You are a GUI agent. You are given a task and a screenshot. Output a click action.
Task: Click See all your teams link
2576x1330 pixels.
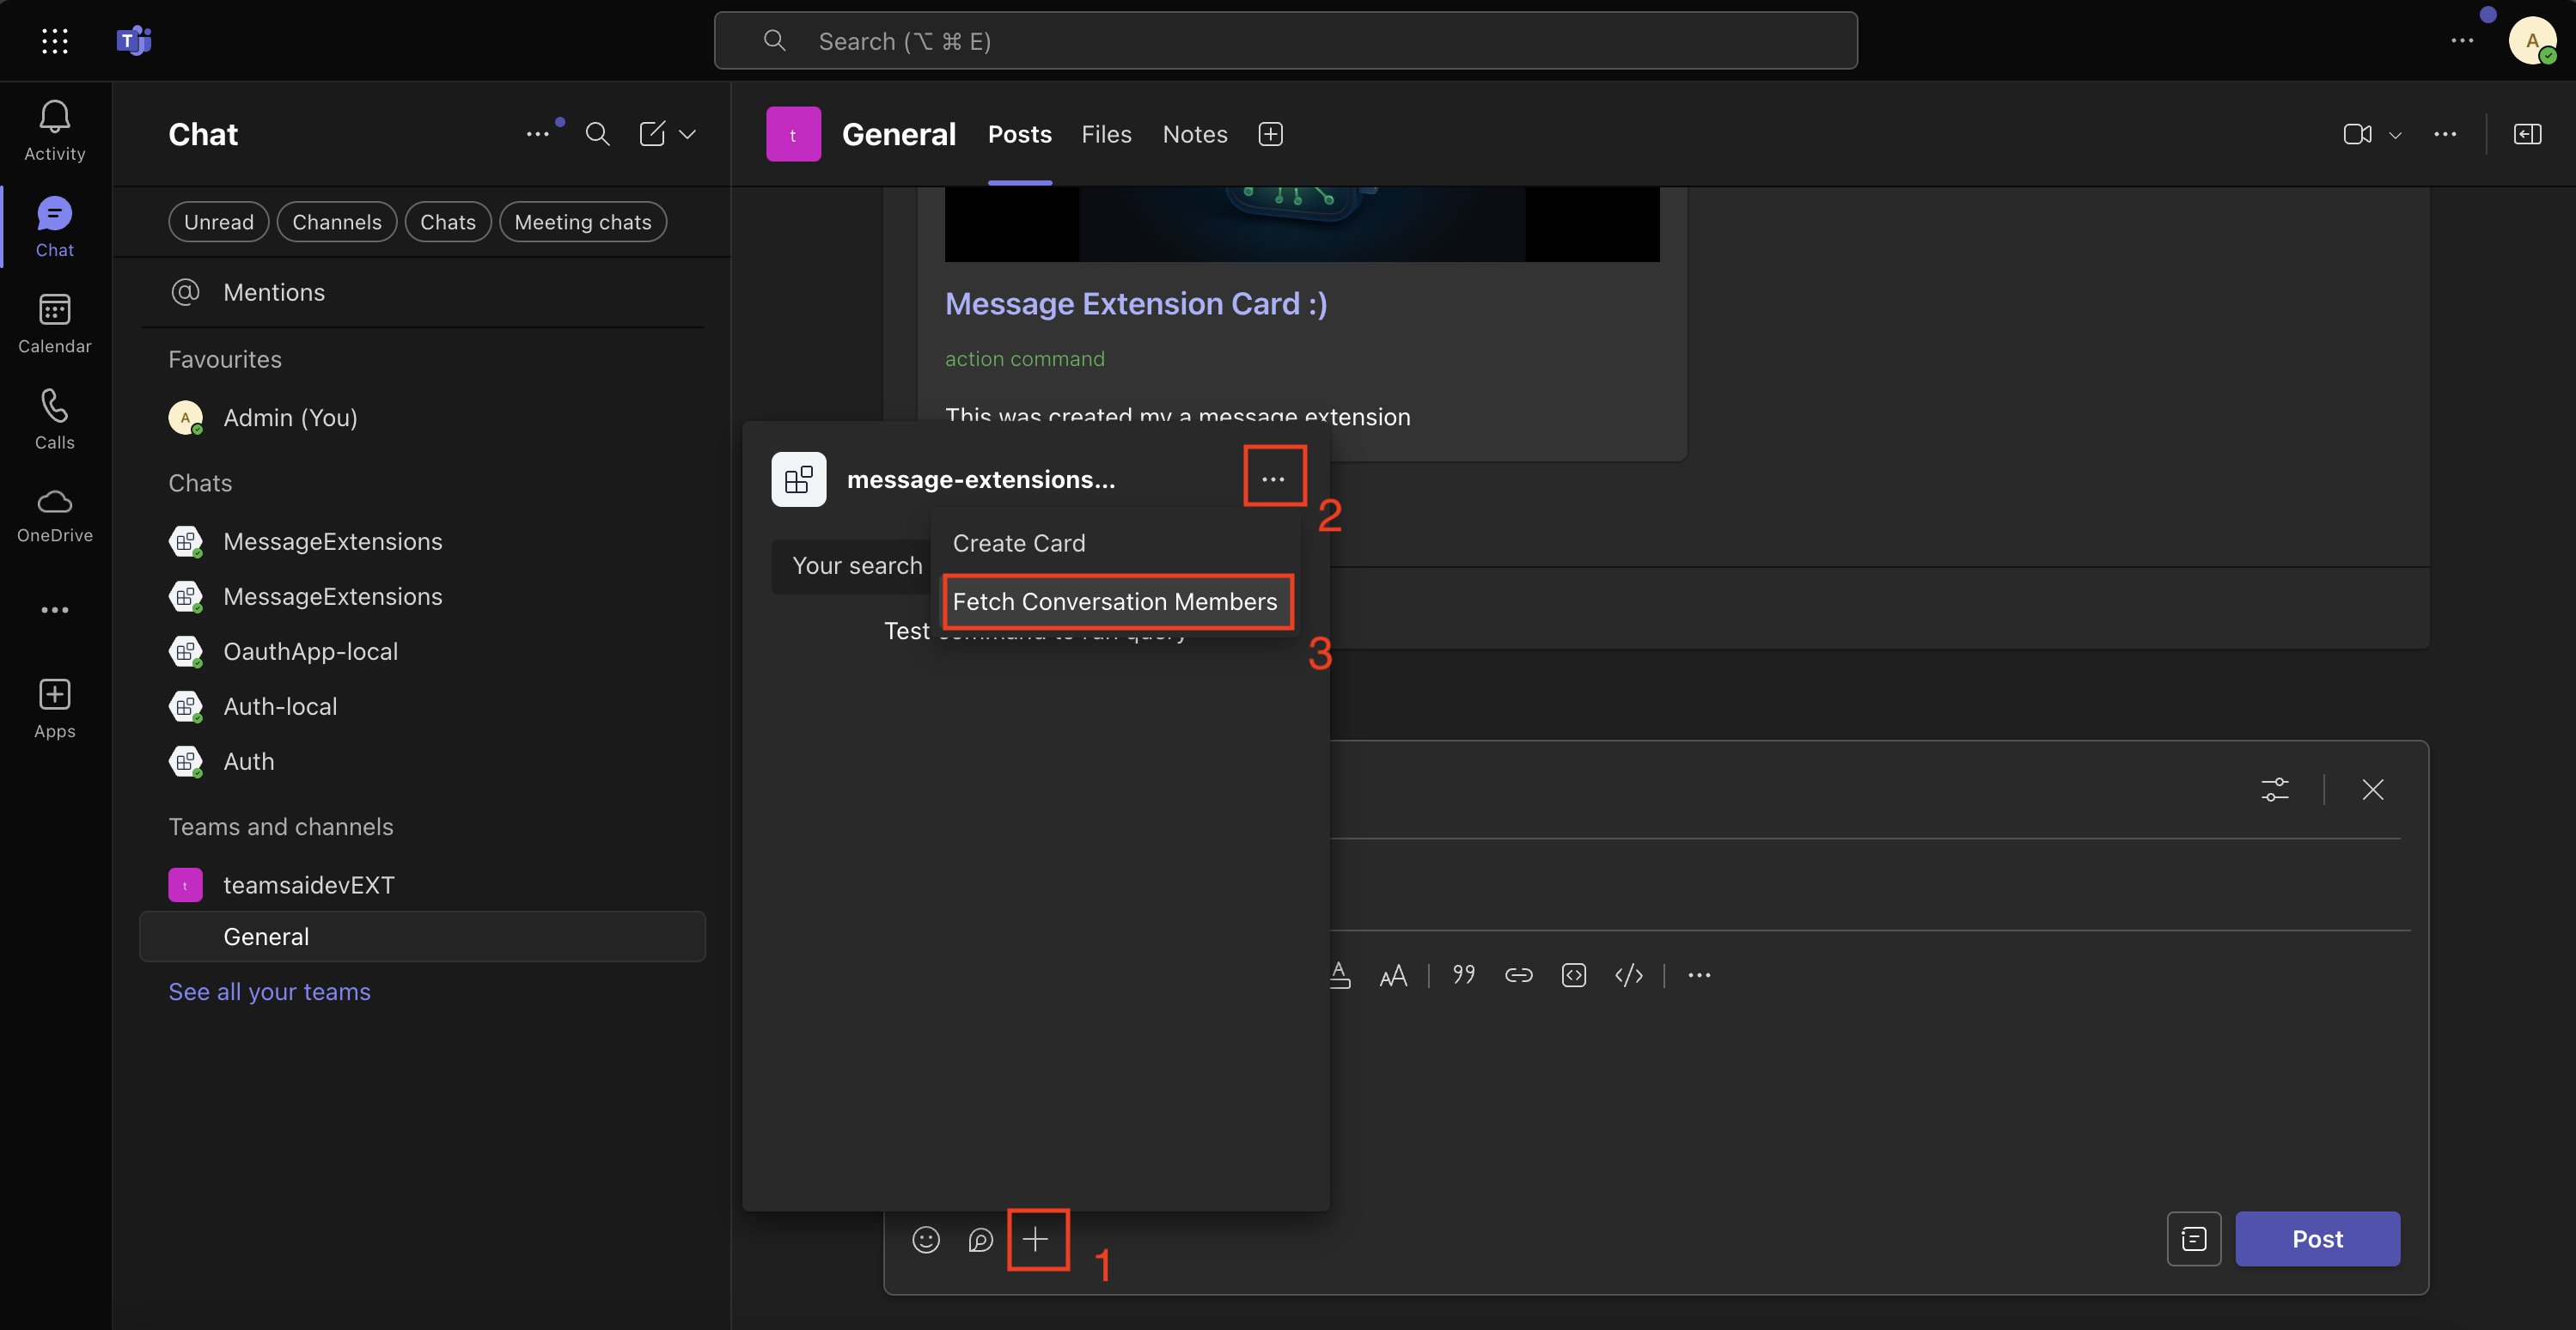(x=268, y=991)
